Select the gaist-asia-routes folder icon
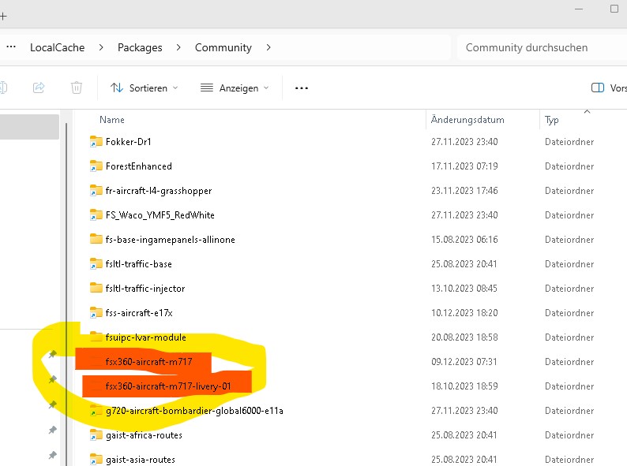Screen dimensions: 627x466 pyautogui.click(x=96, y=459)
